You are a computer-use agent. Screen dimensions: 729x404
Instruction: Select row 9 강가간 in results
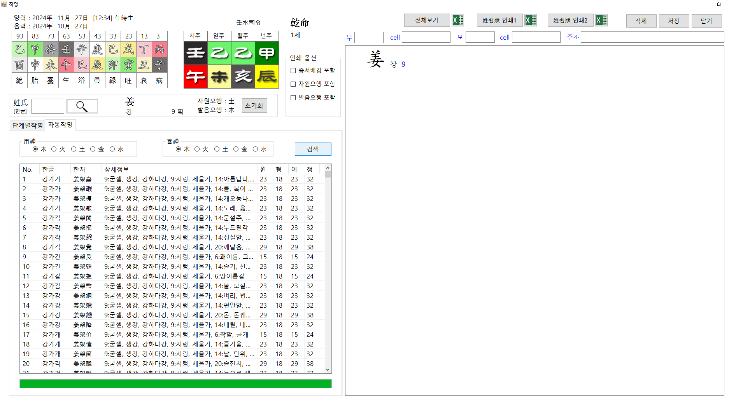tap(172, 257)
